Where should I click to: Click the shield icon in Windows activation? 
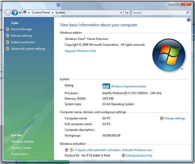[67, 150]
